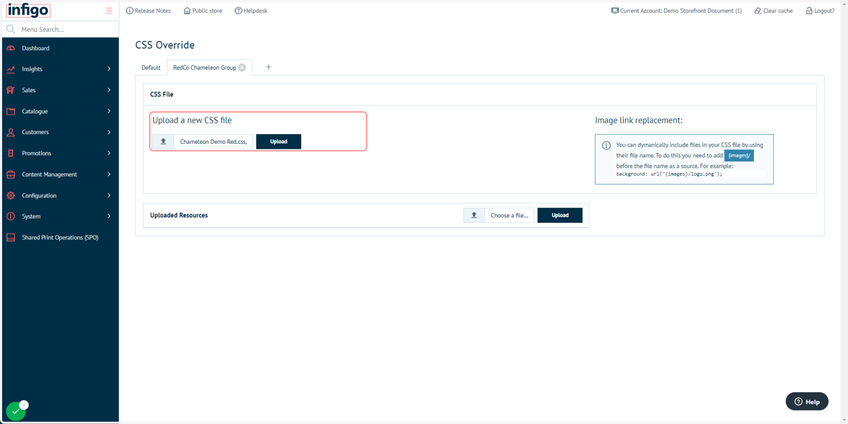
Task: Click the info icon in image link box
Action: [606, 145]
